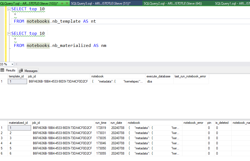Select the SQLQuery7.sql tab
Image resolution: width=250 pixels, height=161 pixels.
29,3
